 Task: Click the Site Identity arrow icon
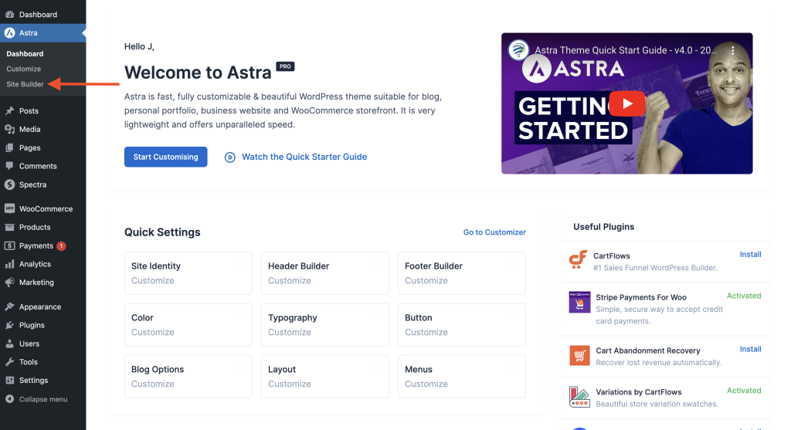(239, 264)
